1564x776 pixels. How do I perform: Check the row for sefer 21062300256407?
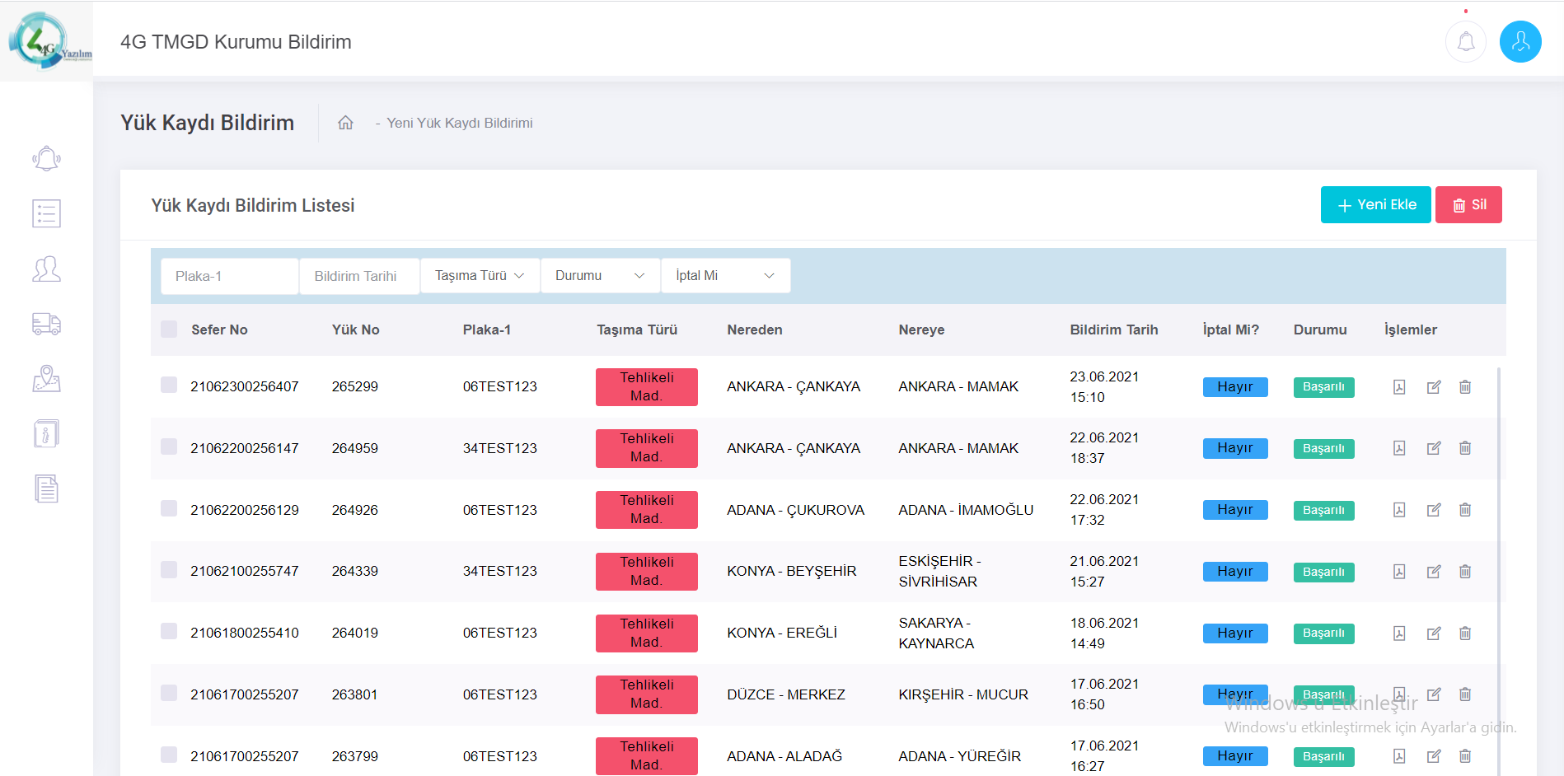[x=169, y=385]
